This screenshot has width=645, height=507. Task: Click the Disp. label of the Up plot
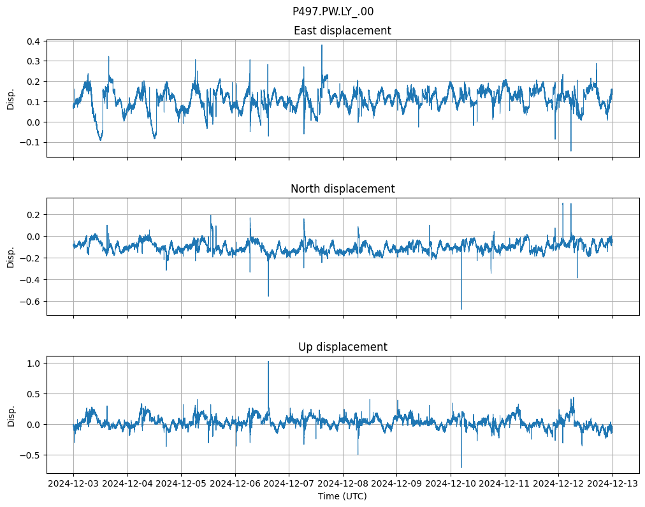tap(11, 415)
